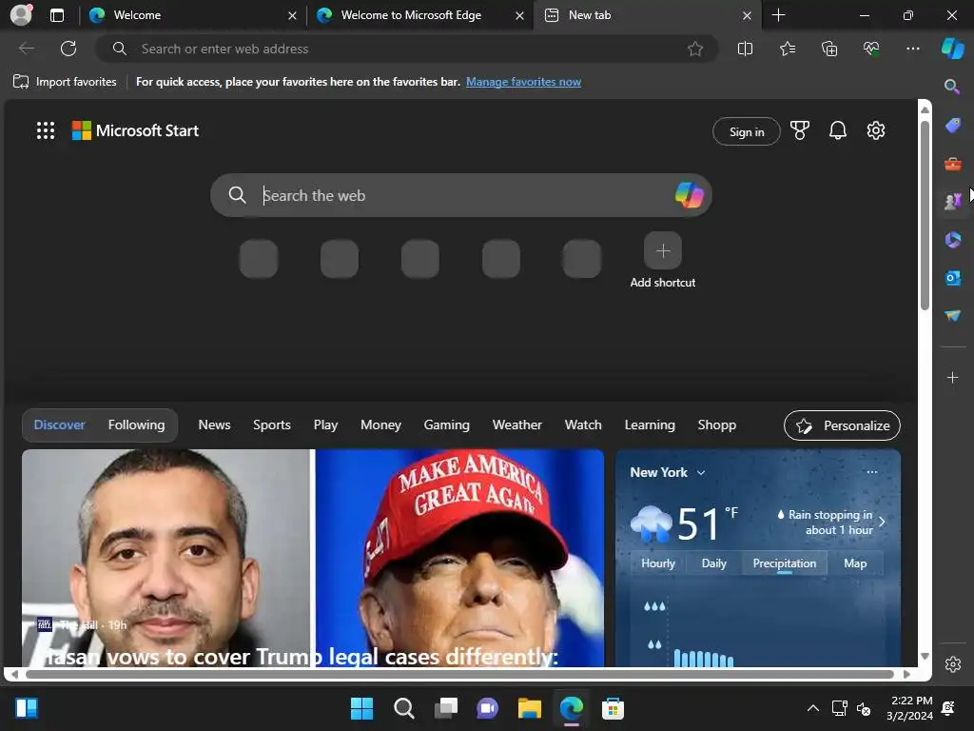Click the Search the web box
The image size is (974, 731).
point(461,195)
